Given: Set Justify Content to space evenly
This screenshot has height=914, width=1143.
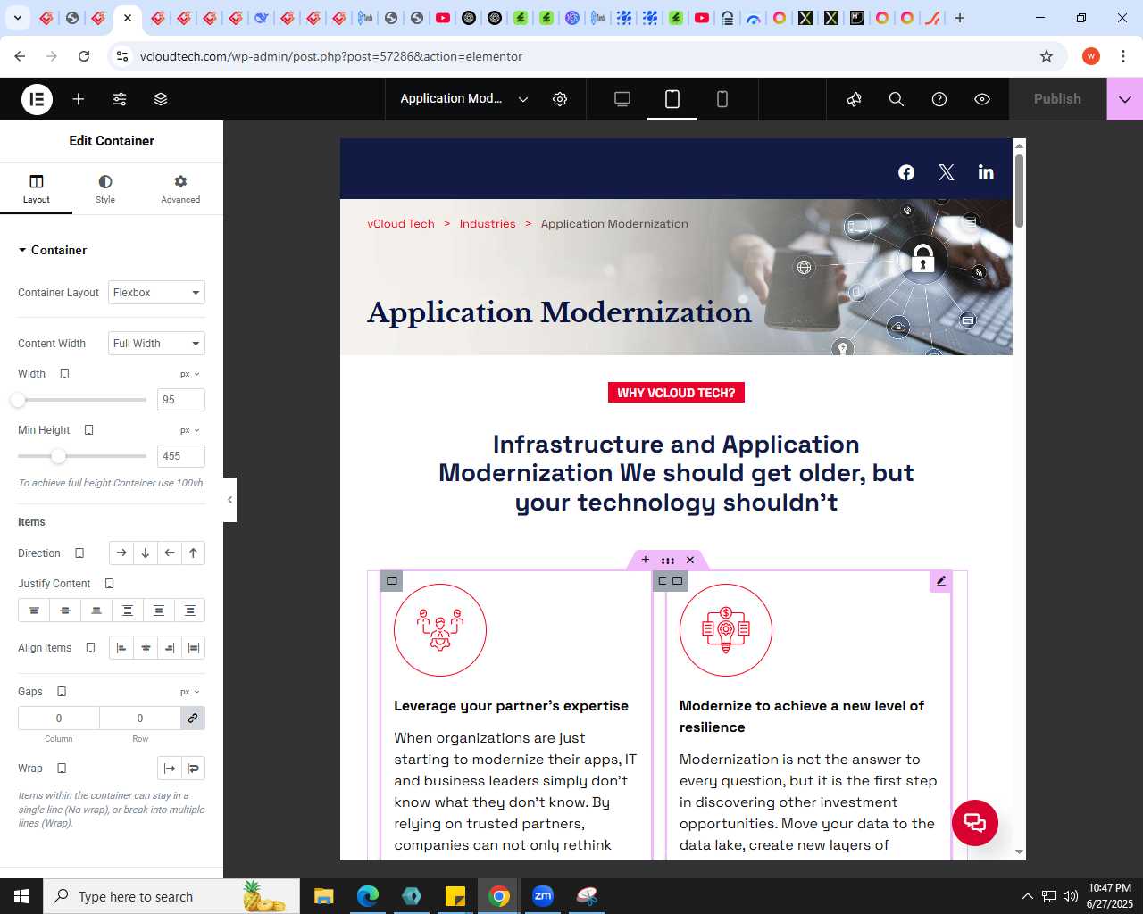Looking at the screenshot, I should tap(190, 611).
